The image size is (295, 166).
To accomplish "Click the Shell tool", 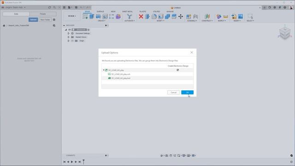I will [x=161, y=17].
